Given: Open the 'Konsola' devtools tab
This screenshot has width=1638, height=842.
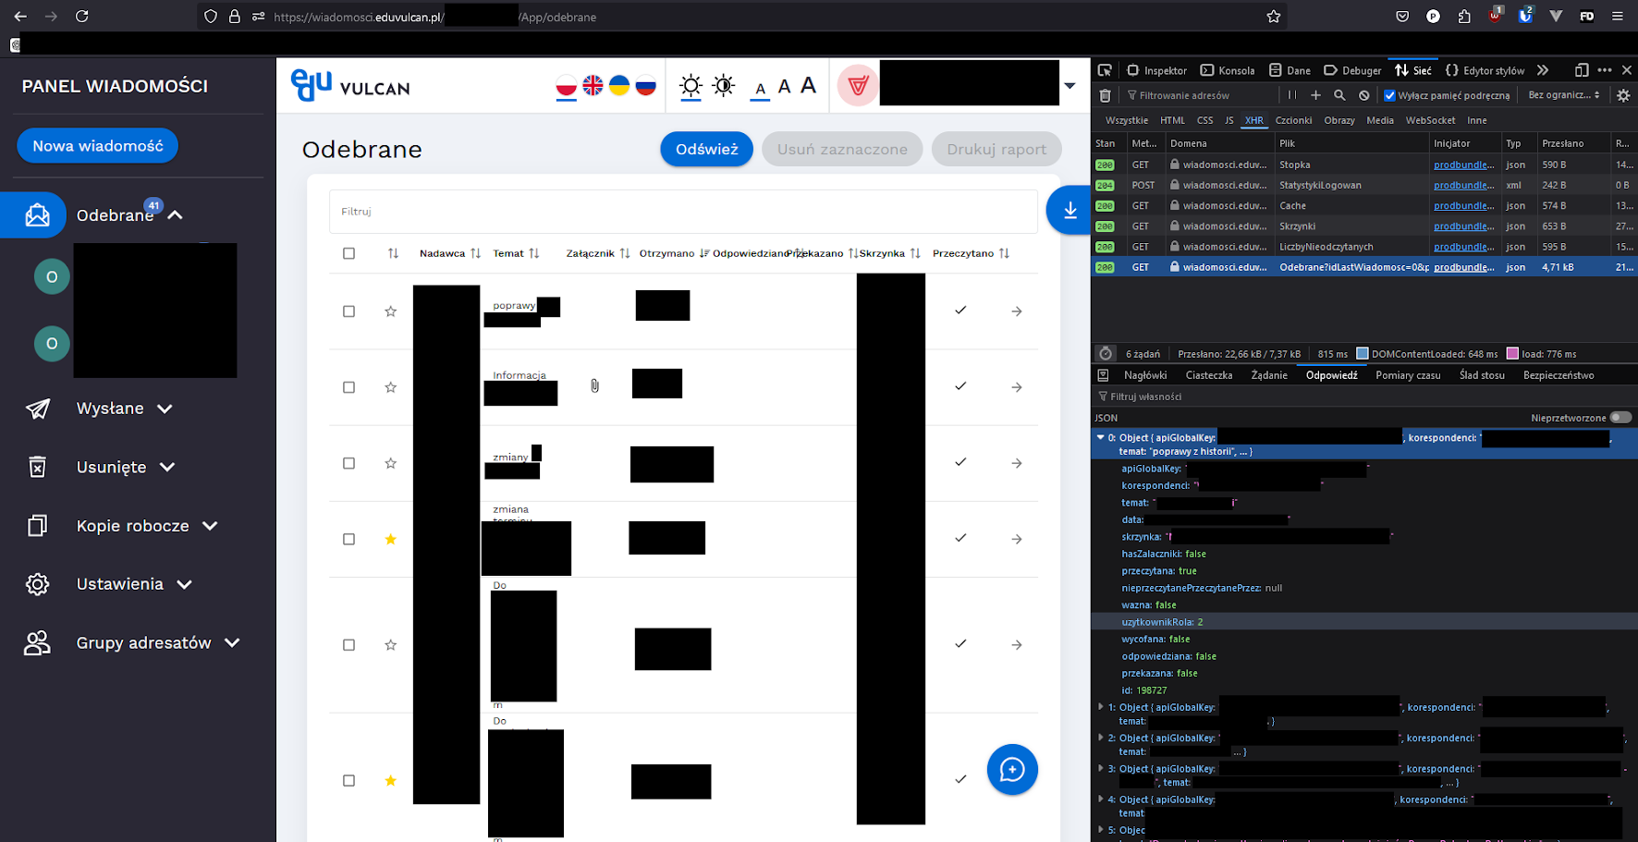Looking at the screenshot, I should click(1228, 70).
